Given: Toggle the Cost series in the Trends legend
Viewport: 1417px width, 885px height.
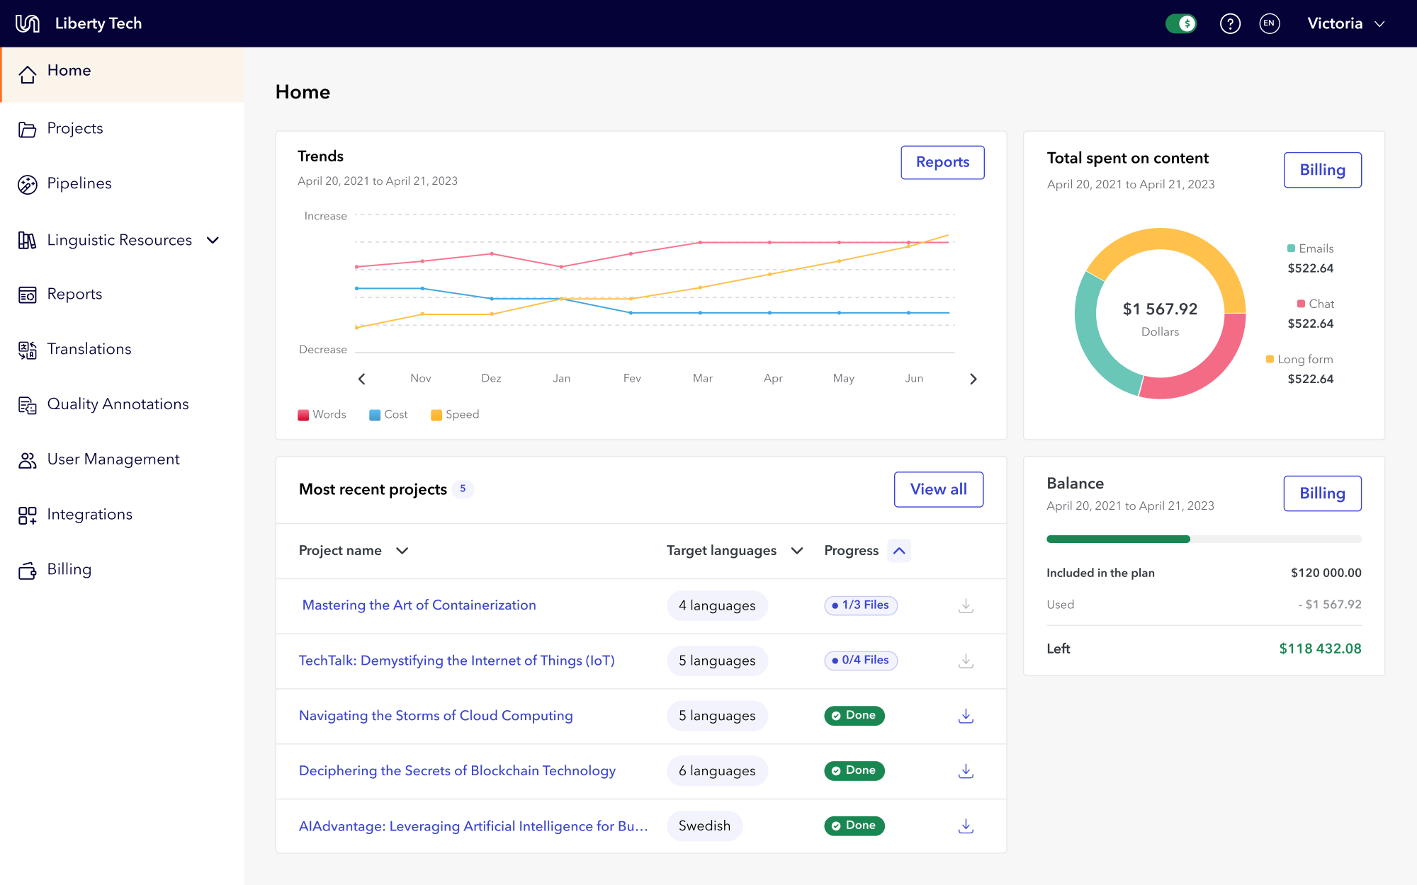Looking at the screenshot, I should pyautogui.click(x=388, y=414).
